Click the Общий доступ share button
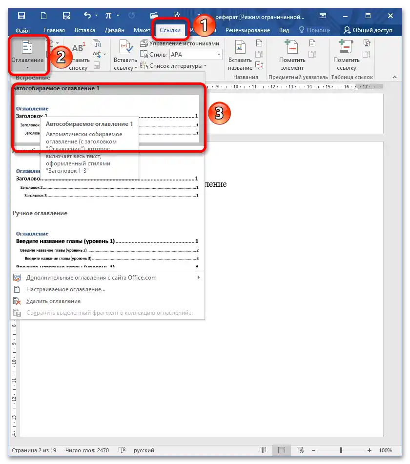The width and height of the screenshot is (410, 464). [x=368, y=30]
